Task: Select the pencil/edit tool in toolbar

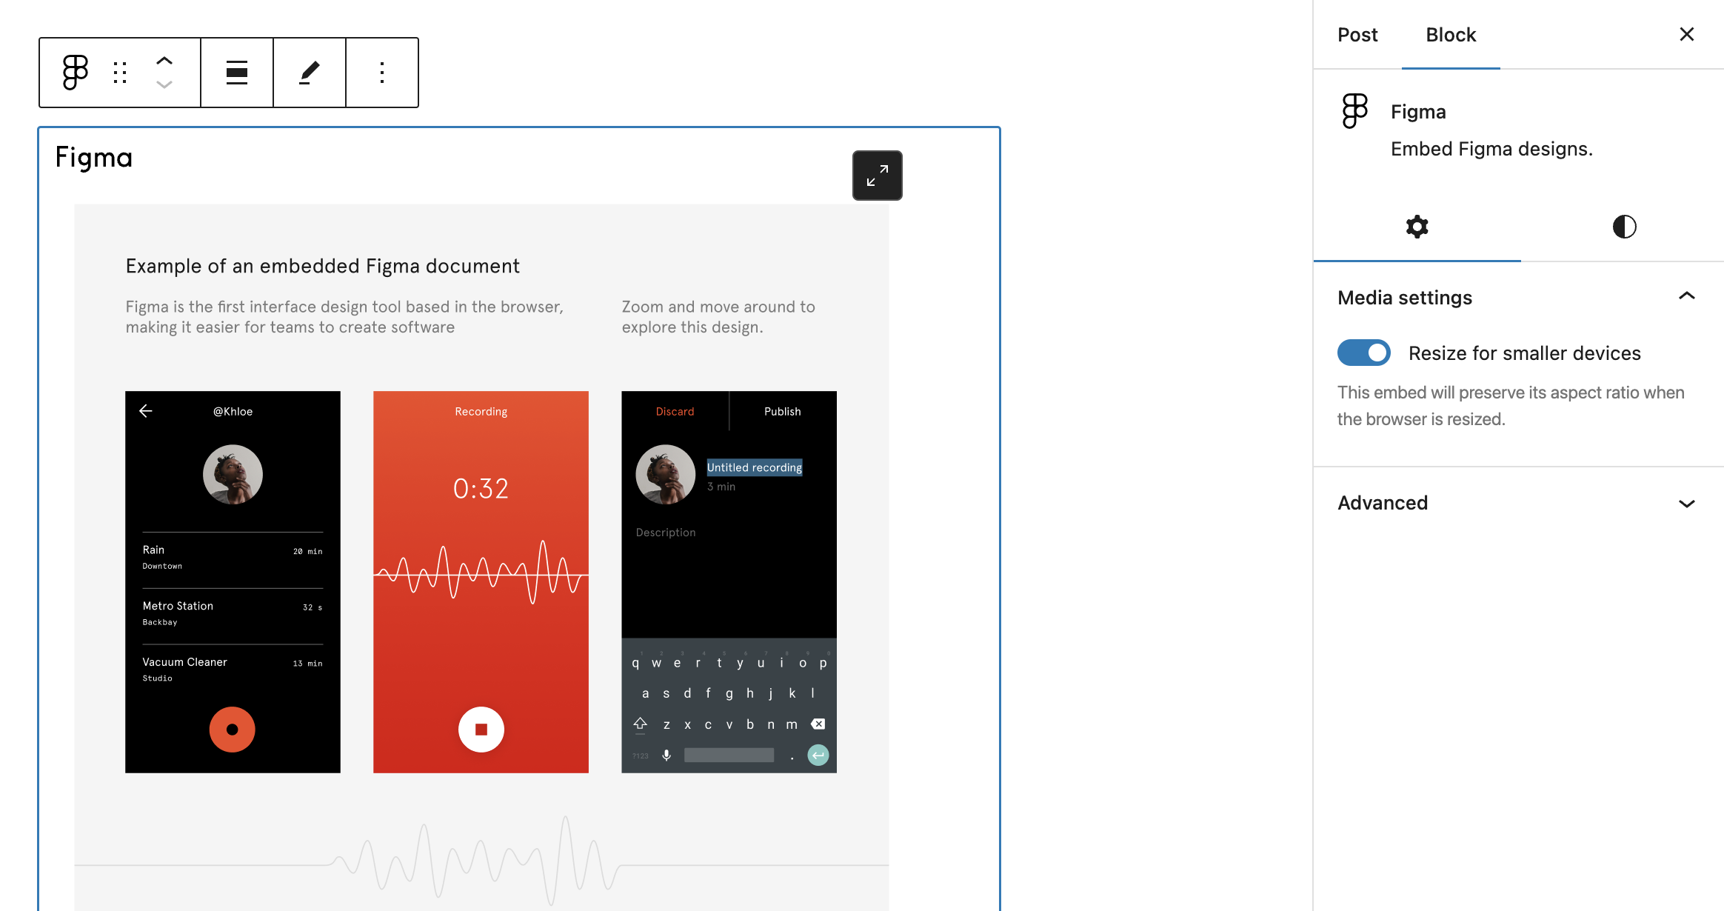Action: point(309,72)
